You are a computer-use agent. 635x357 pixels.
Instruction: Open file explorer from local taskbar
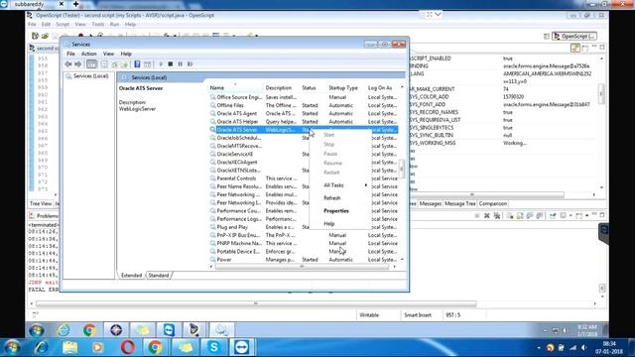click(x=69, y=347)
